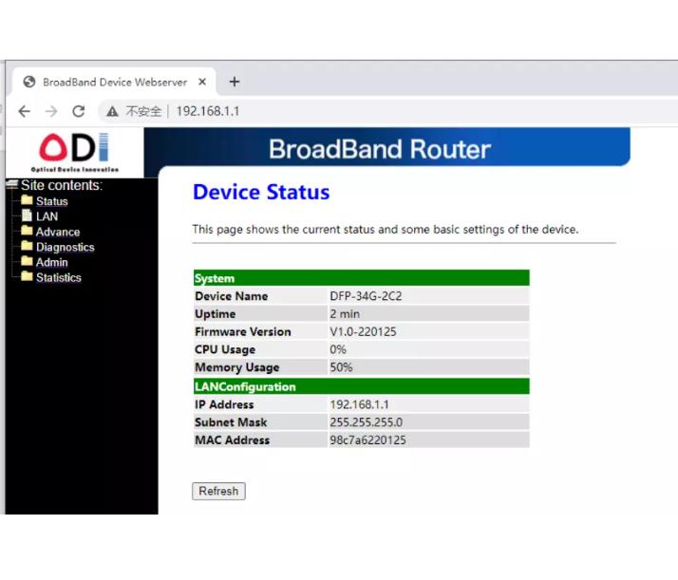Click the BroadBand Router banner title
678x580 pixels.
click(x=380, y=149)
